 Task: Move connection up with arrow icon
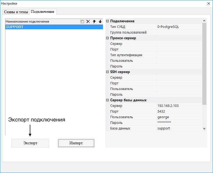94,21
